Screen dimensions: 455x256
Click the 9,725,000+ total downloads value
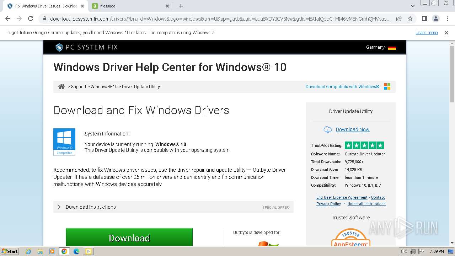click(354, 162)
